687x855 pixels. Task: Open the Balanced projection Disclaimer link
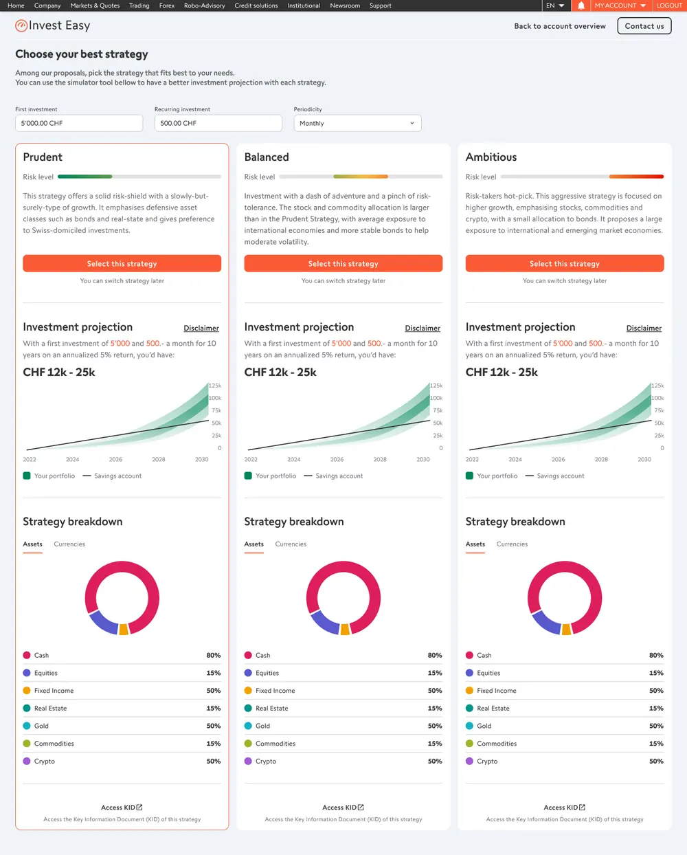coord(423,329)
